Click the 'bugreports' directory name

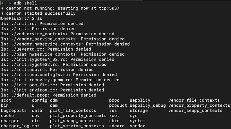[14, 111]
